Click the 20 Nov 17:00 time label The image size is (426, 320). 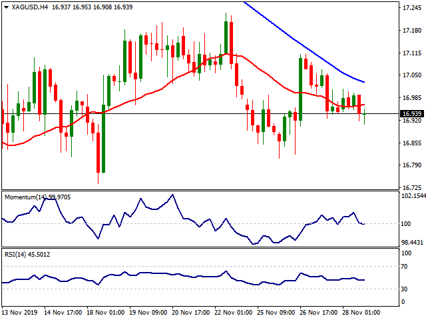coord(191,313)
